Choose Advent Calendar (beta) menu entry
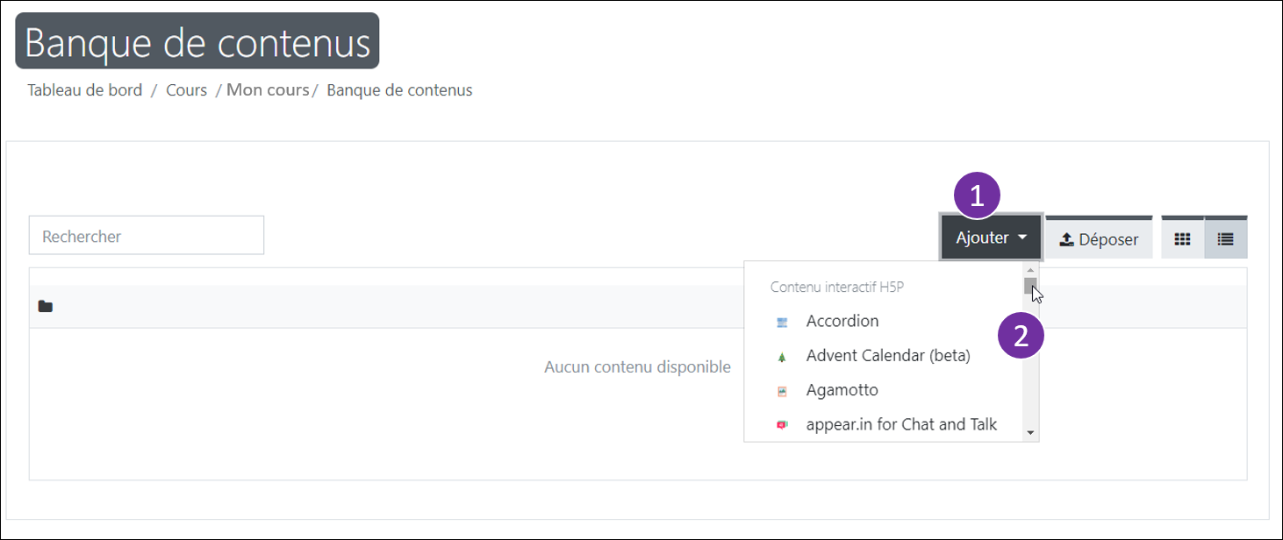The width and height of the screenshot is (1283, 540). [x=887, y=356]
